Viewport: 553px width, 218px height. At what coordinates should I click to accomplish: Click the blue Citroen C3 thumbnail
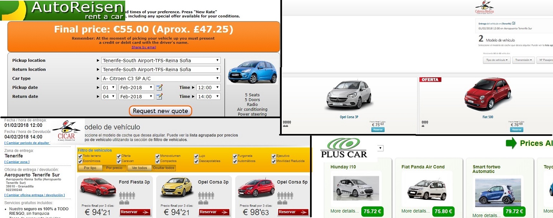(253, 73)
